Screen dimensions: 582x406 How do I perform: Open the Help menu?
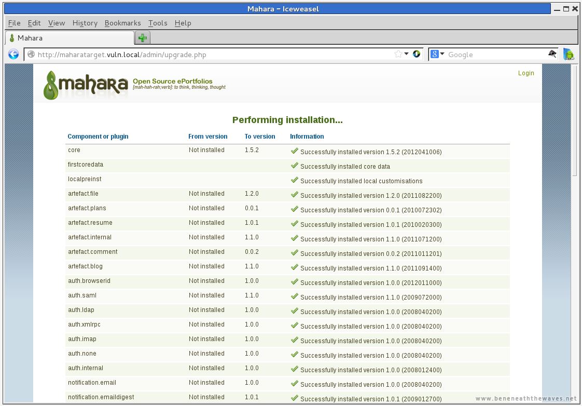pos(183,23)
